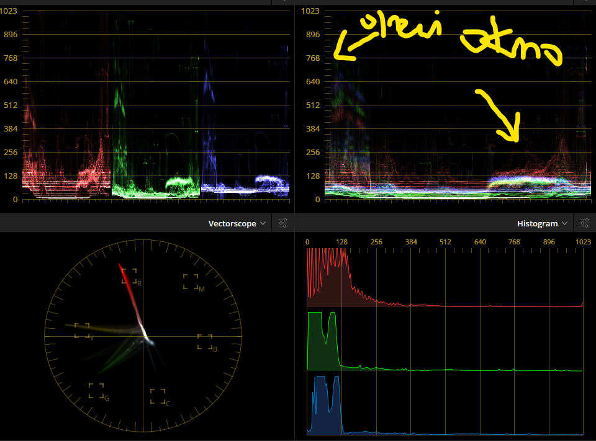Click the "640" label on histogram axis

(480, 242)
